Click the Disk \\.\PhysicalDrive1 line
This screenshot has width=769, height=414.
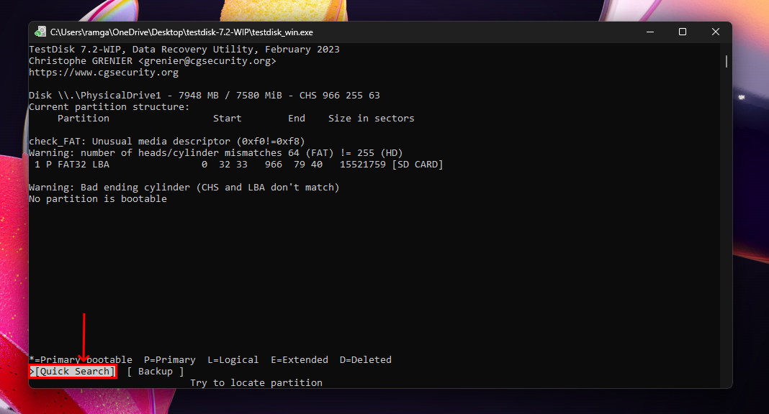pyautogui.click(x=204, y=96)
